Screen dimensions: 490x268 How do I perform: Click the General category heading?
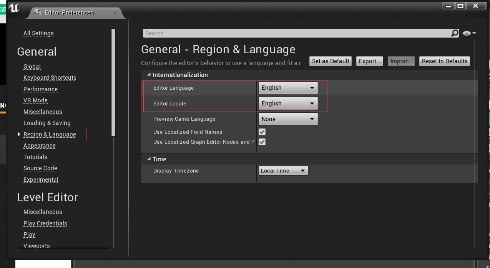[37, 52]
